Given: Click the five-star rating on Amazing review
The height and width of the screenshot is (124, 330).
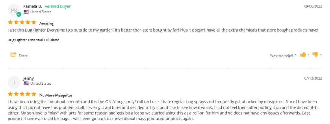Looking at the screenshot, I should (22, 22).
